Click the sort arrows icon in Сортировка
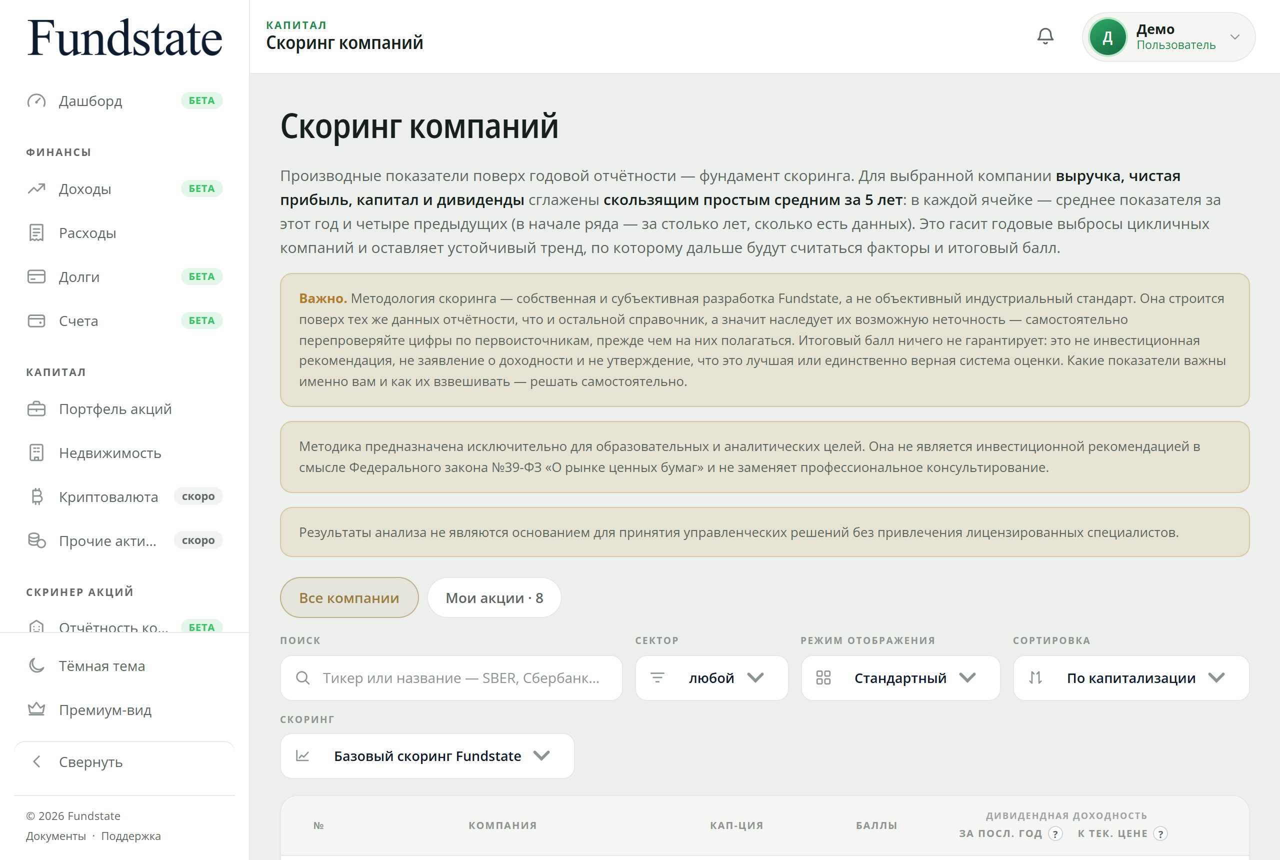 1035,678
